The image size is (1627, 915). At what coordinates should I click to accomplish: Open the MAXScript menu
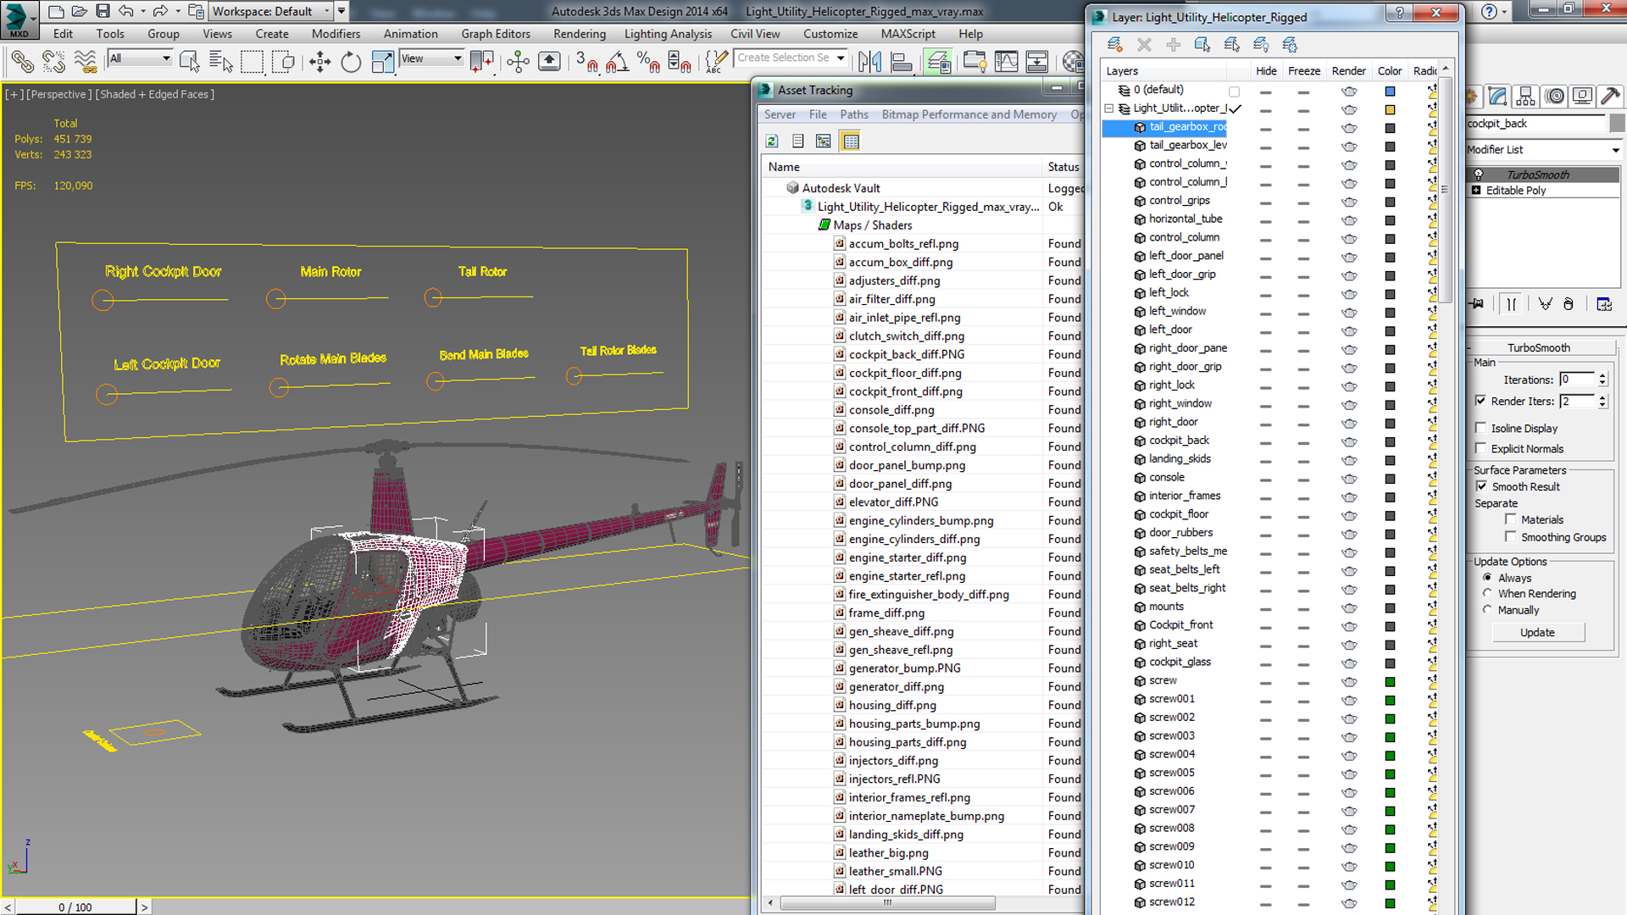coord(908,34)
